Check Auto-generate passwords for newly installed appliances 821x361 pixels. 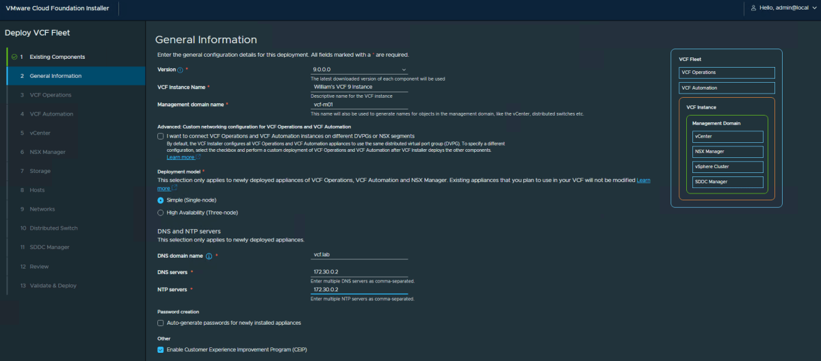pyautogui.click(x=160, y=323)
